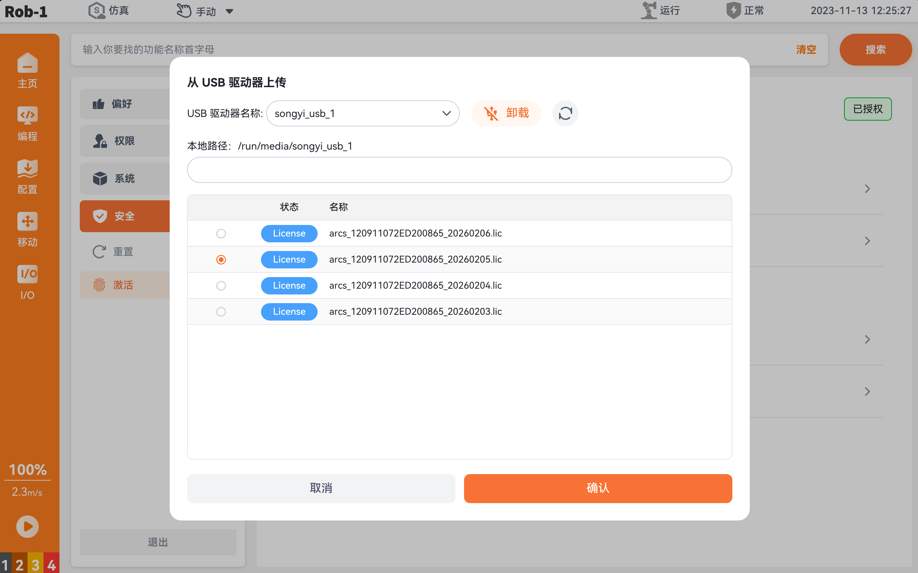Image resolution: width=918 pixels, height=573 pixels.
Task: Select radio button for 20260204.lic file
Action: (x=221, y=286)
